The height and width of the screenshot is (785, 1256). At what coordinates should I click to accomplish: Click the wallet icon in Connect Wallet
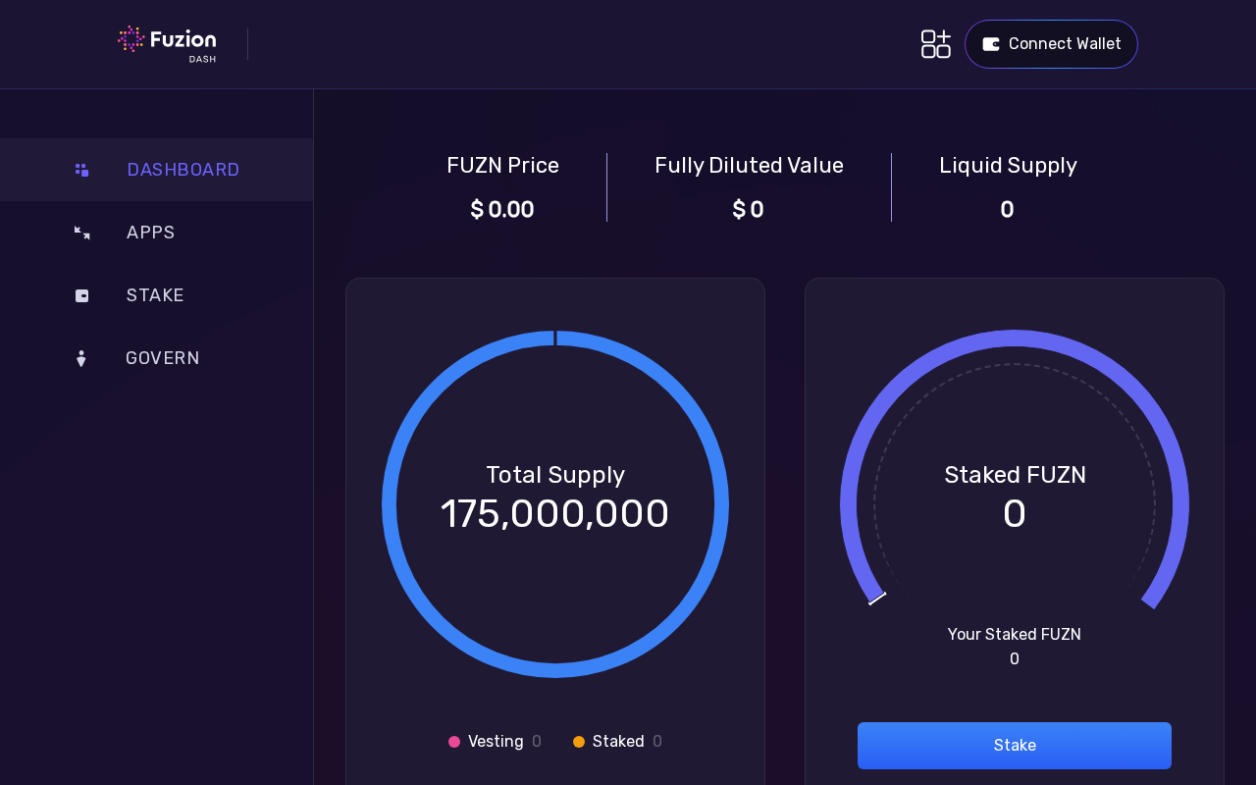(991, 44)
